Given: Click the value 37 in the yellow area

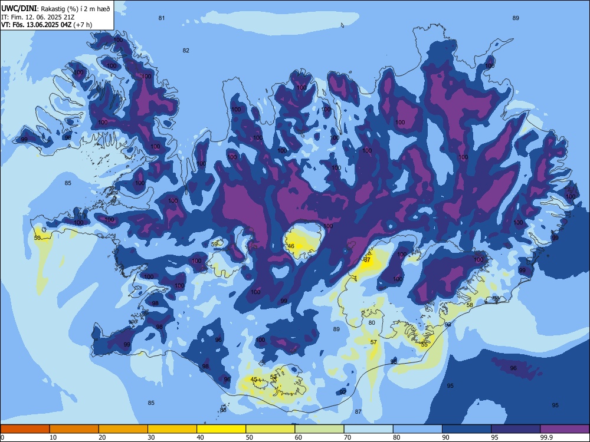Looking at the screenshot, I should coord(367,260).
